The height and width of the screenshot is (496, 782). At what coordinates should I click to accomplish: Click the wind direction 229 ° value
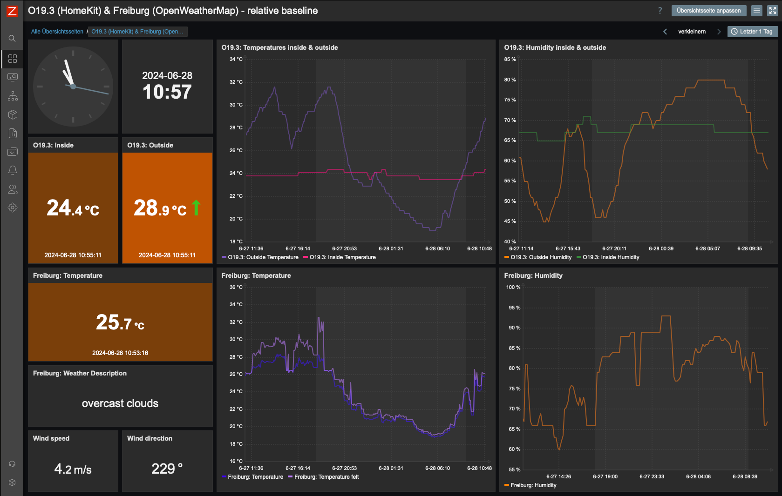point(167,469)
